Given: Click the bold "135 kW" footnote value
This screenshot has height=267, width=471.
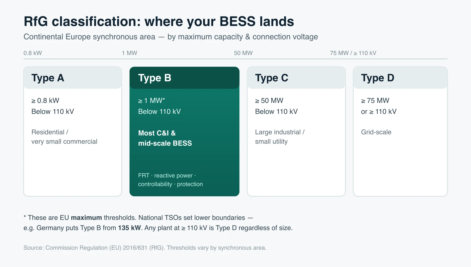Looking at the screenshot, I should [130, 228].
